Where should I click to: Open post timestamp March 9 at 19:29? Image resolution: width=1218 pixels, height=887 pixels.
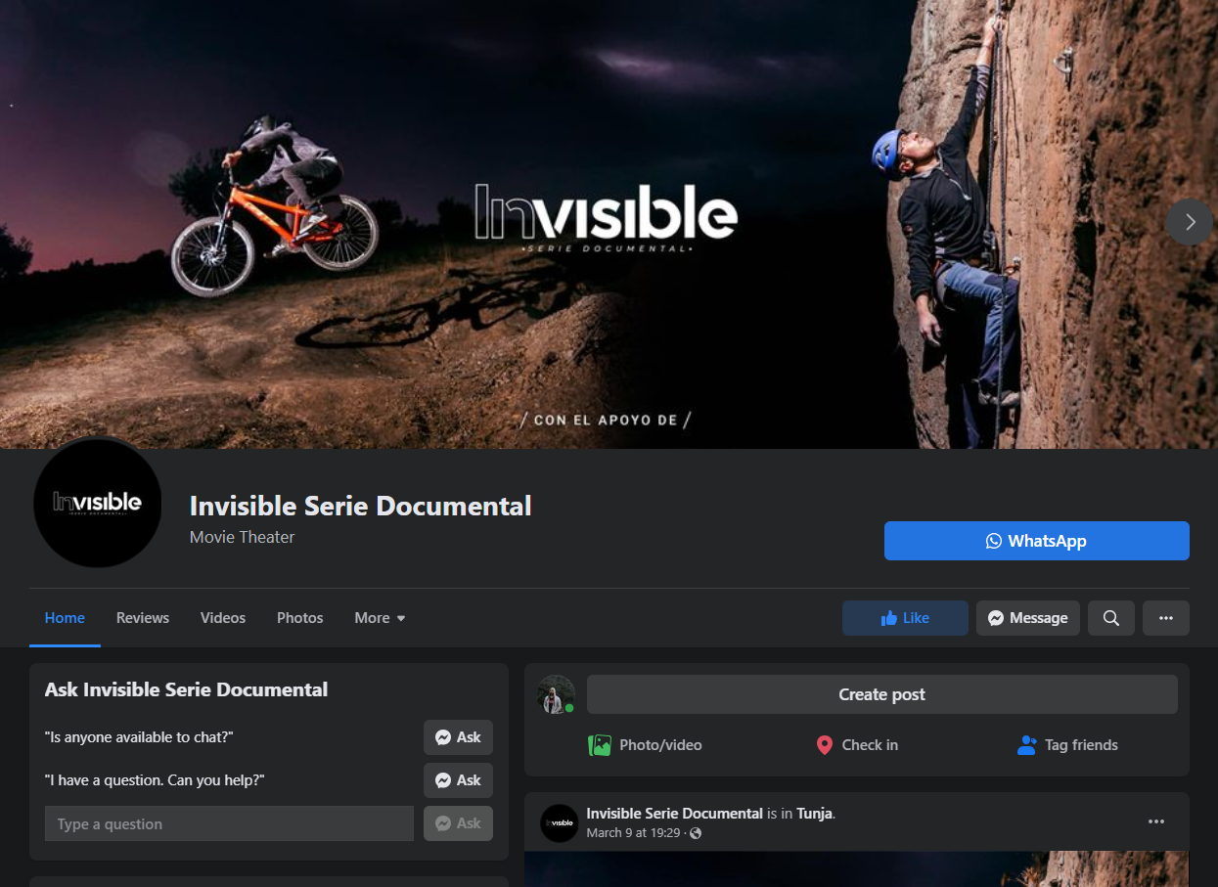(x=632, y=833)
